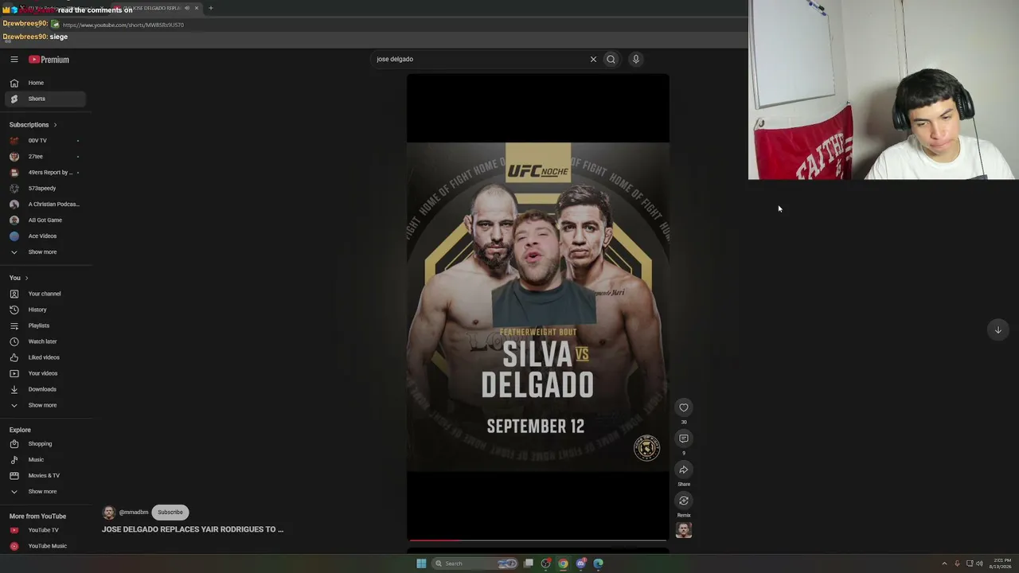
Task: Open the comments on this short
Action: click(x=684, y=439)
